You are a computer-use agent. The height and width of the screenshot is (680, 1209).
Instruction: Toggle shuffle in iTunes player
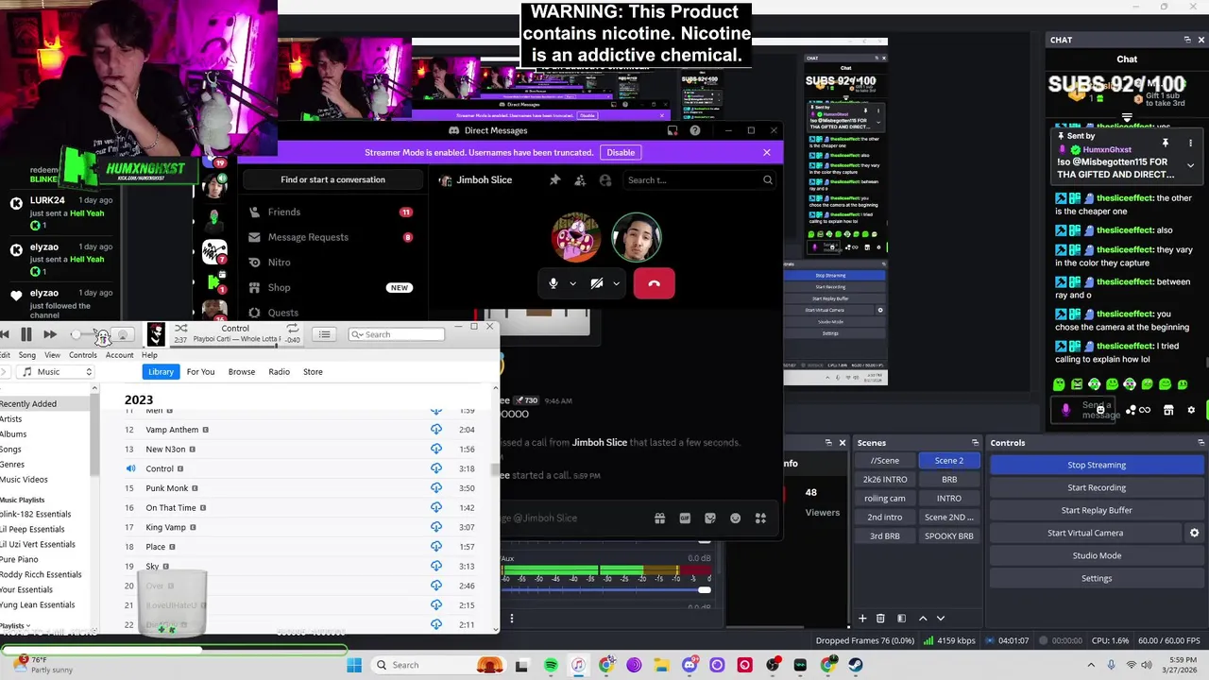[180, 329]
